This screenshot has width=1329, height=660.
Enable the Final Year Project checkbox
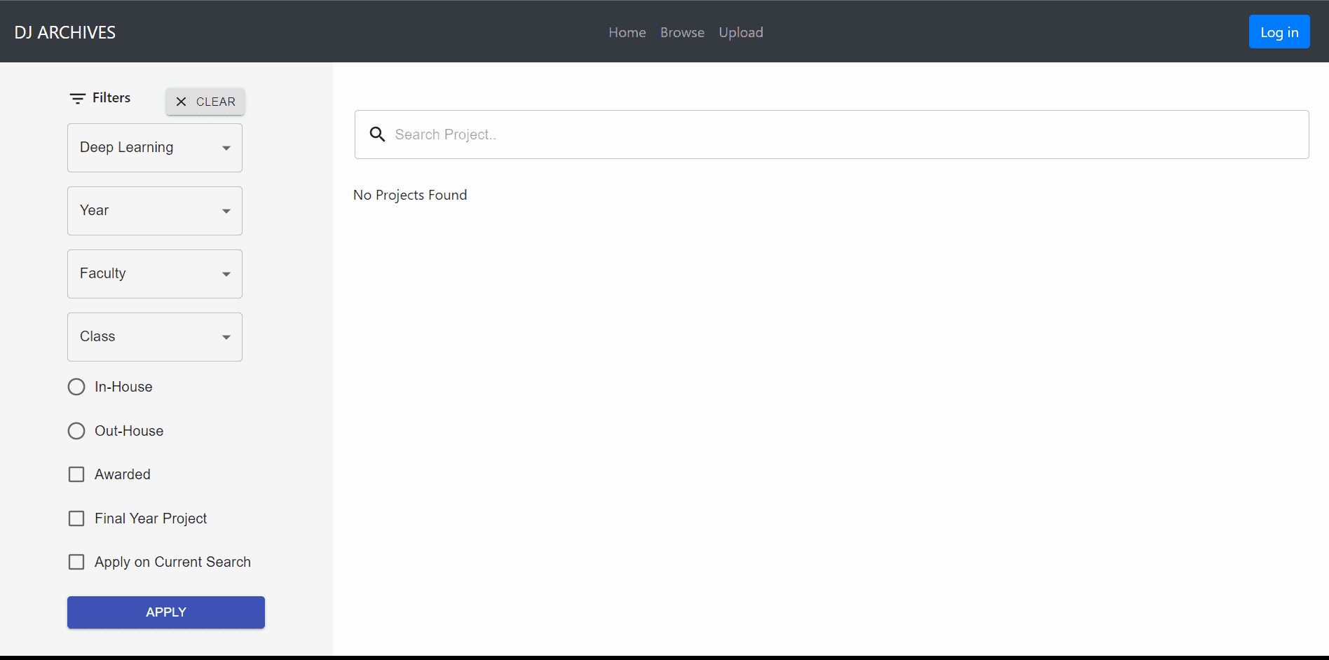[76, 518]
